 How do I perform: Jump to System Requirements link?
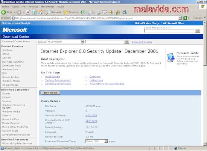pos(58,80)
